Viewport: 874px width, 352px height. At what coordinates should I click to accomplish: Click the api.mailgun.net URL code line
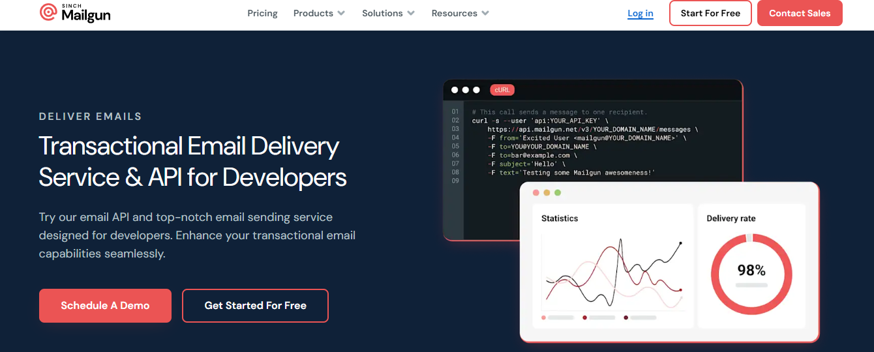tap(593, 129)
